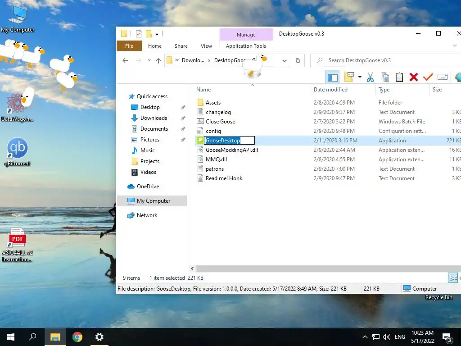Viewport: 461px width, 346px height.
Task: Open Customize Quick Access Toolbar dropdown
Action: click(x=157, y=34)
